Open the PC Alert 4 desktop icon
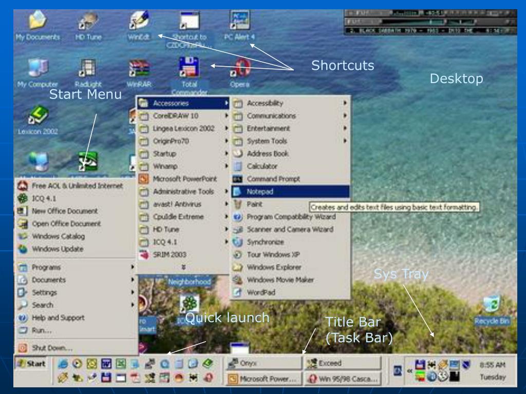This screenshot has width=526, height=394. coord(239,26)
